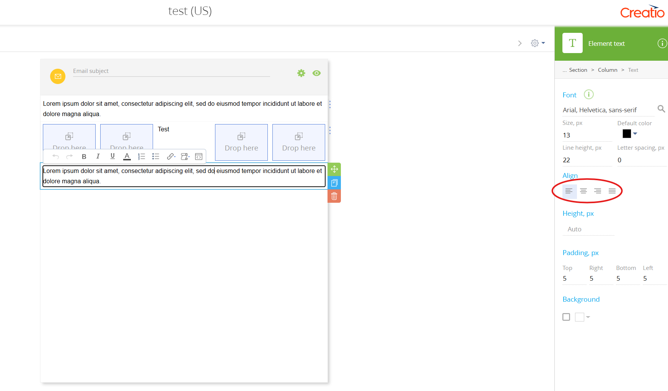The image size is (668, 391).
Task: Click the Email subject field
Action: (x=171, y=71)
